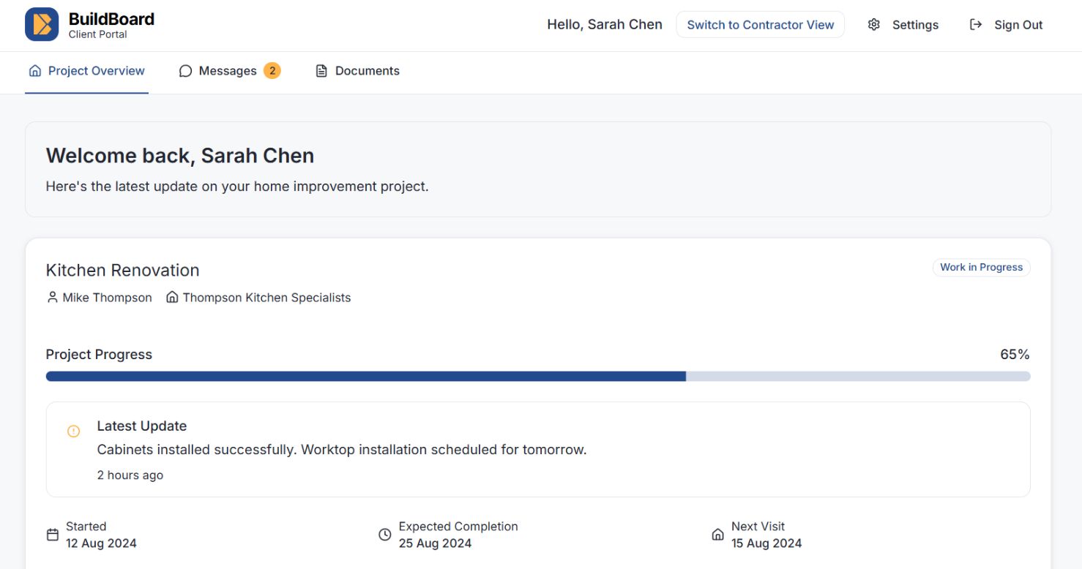The width and height of the screenshot is (1082, 569).
Task: Click the clock icon beside Expected Completion
Action: (x=385, y=535)
